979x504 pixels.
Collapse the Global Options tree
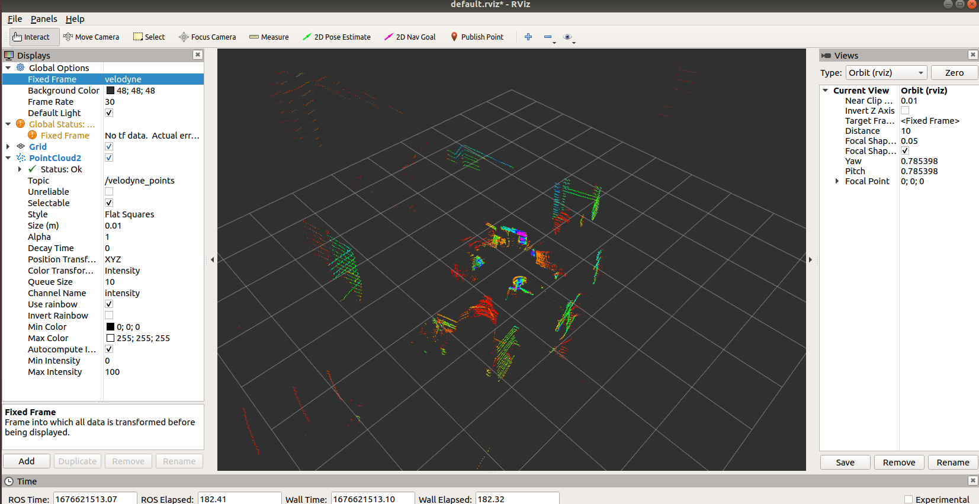coord(8,68)
